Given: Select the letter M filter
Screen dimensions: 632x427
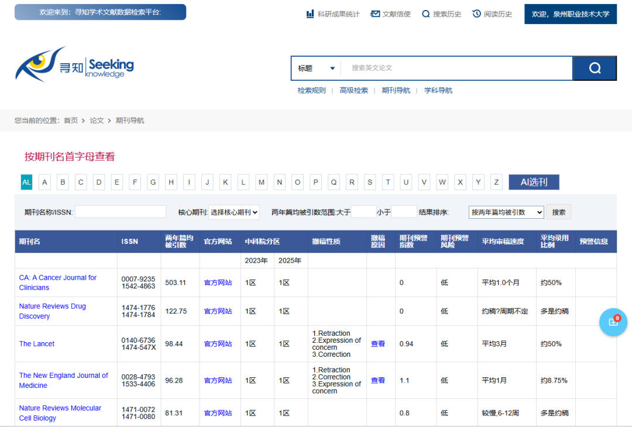Looking at the screenshot, I should coord(262,182).
